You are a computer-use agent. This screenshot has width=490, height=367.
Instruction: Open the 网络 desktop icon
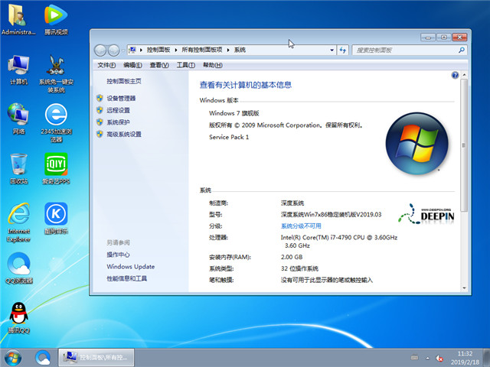18,119
